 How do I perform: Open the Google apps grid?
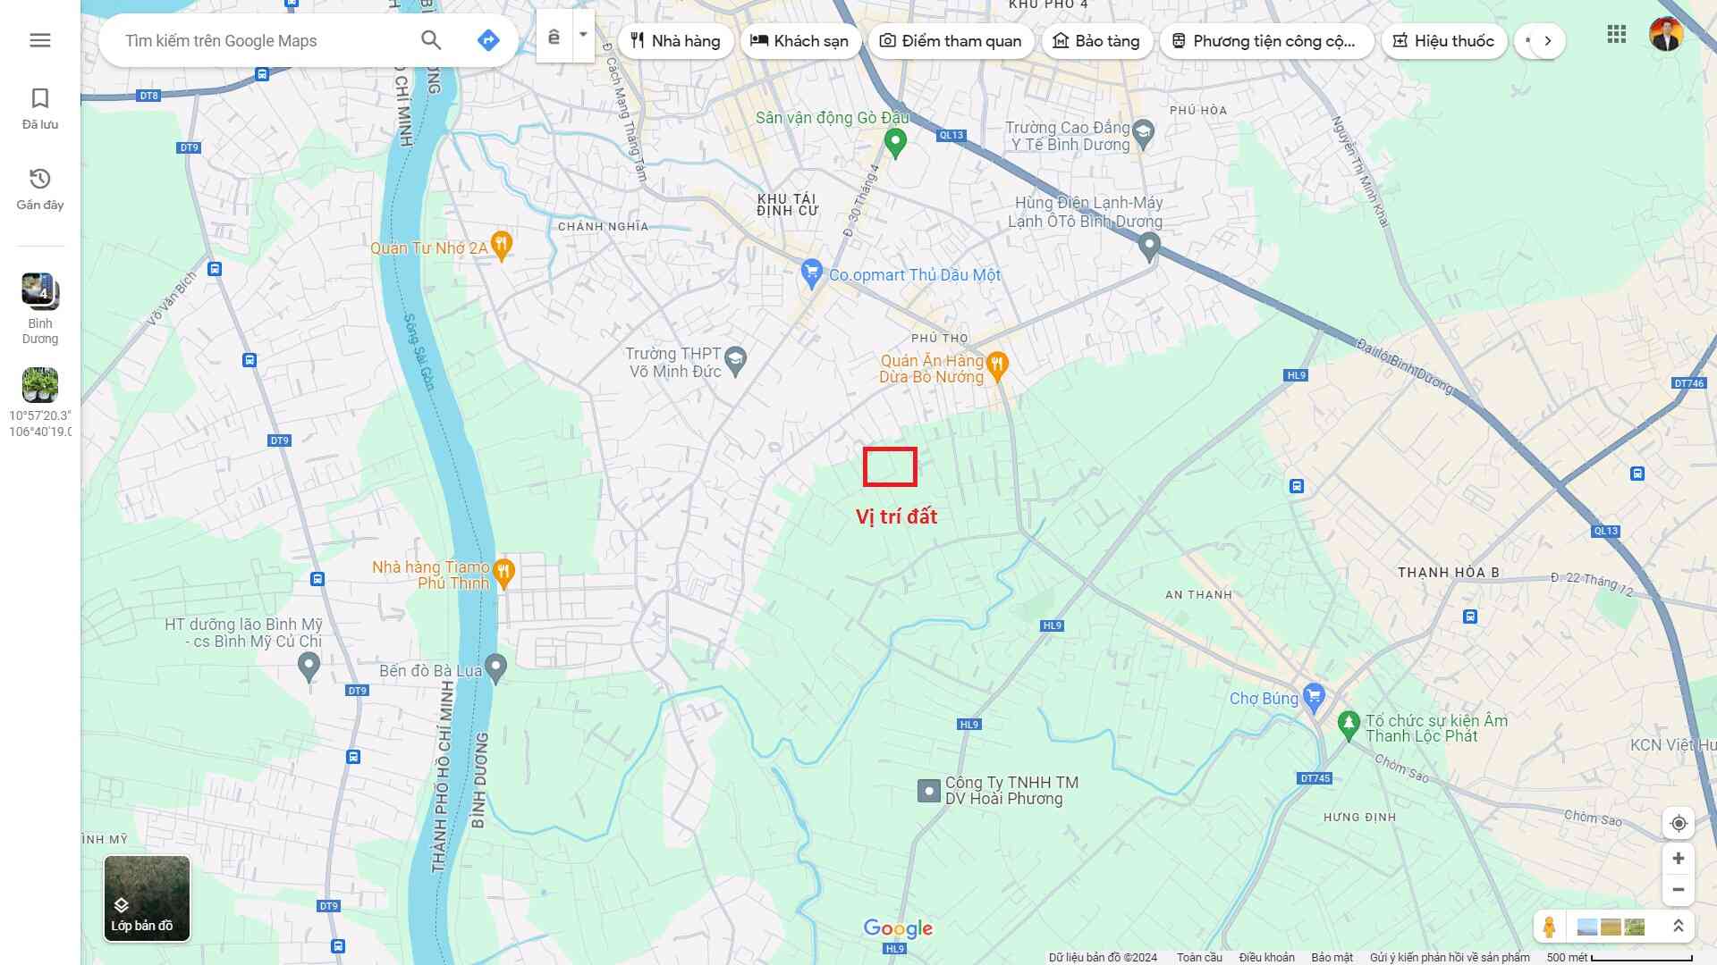click(x=1616, y=35)
